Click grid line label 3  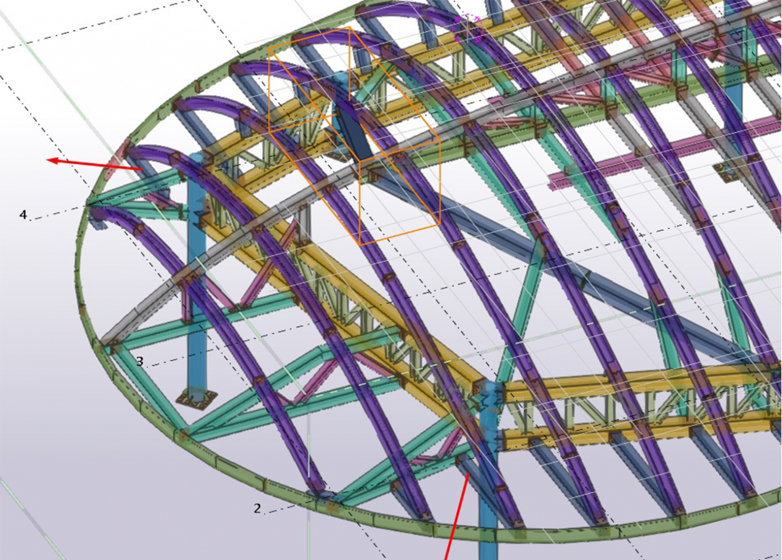click(x=139, y=362)
